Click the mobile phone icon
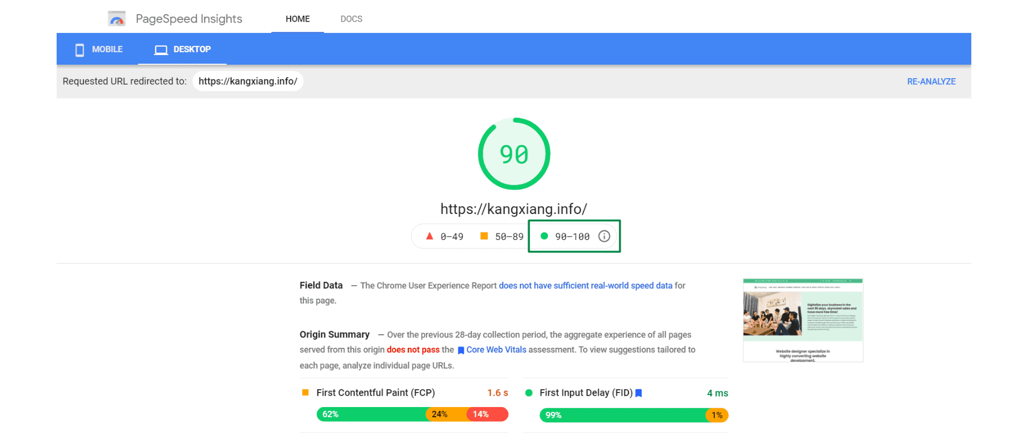 click(80, 50)
